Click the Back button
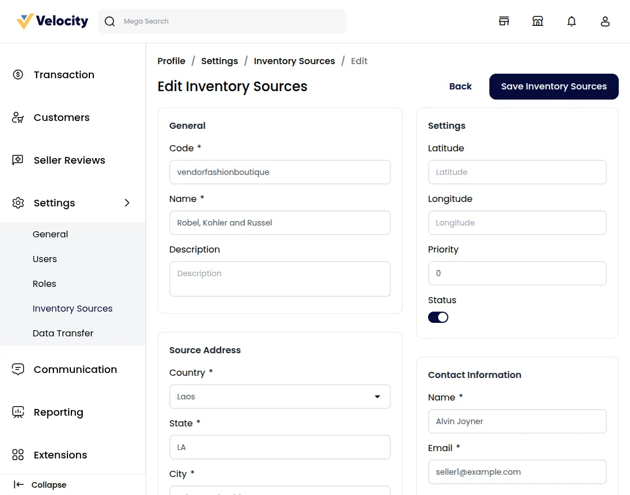The width and height of the screenshot is (630, 495). (460, 87)
